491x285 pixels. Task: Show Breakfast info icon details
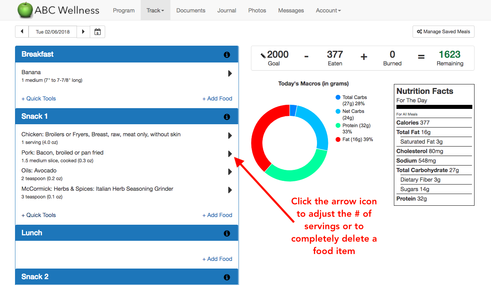(227, 55)
